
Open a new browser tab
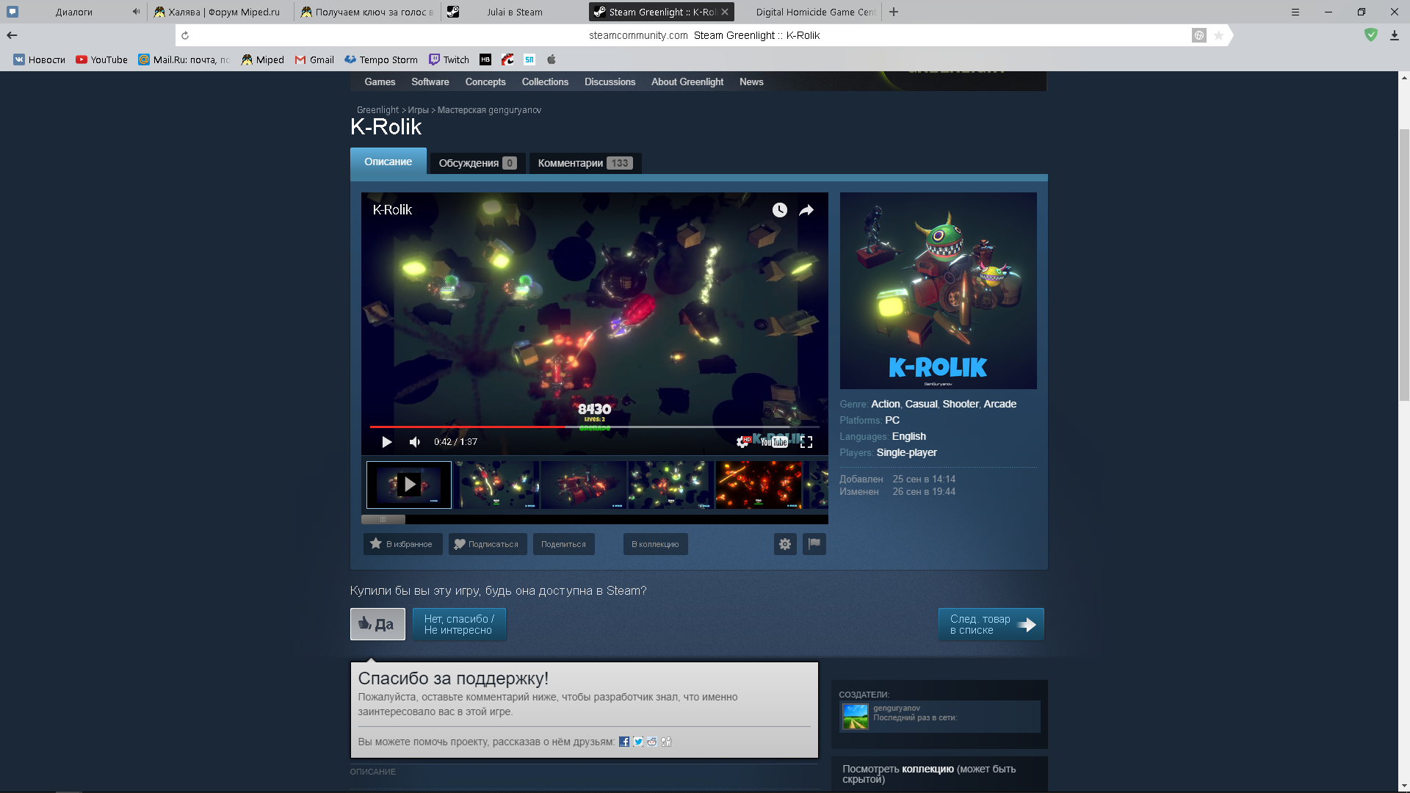pos(894,12)
